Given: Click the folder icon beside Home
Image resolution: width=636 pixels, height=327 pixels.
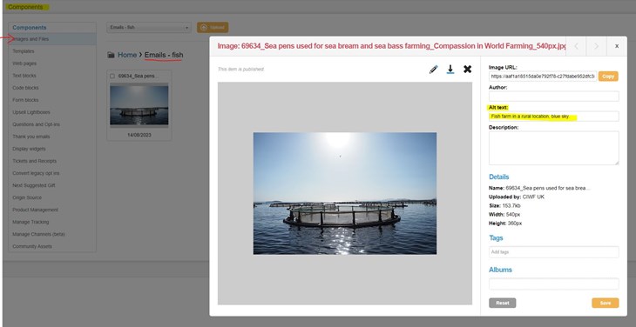Looking at the screenshot, I should pyautogui.click(x=111, y=55).
